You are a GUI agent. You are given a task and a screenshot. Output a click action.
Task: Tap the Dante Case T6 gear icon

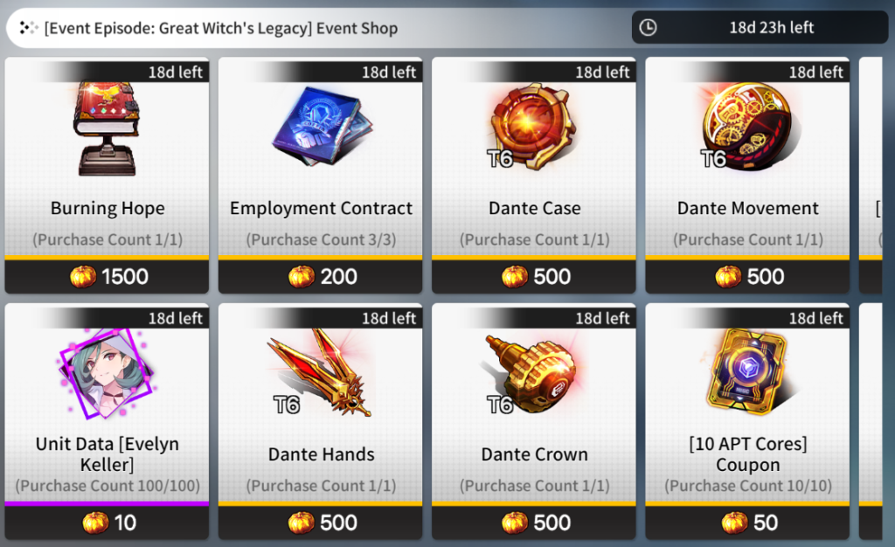pos(532,126)
